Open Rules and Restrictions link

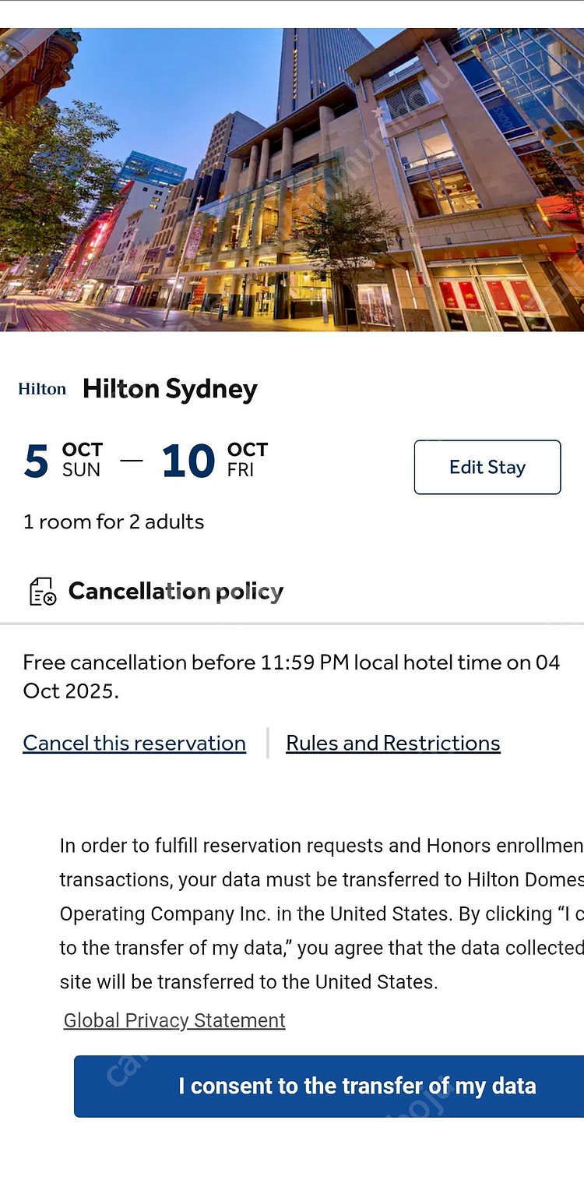click(x=393, y=744)
